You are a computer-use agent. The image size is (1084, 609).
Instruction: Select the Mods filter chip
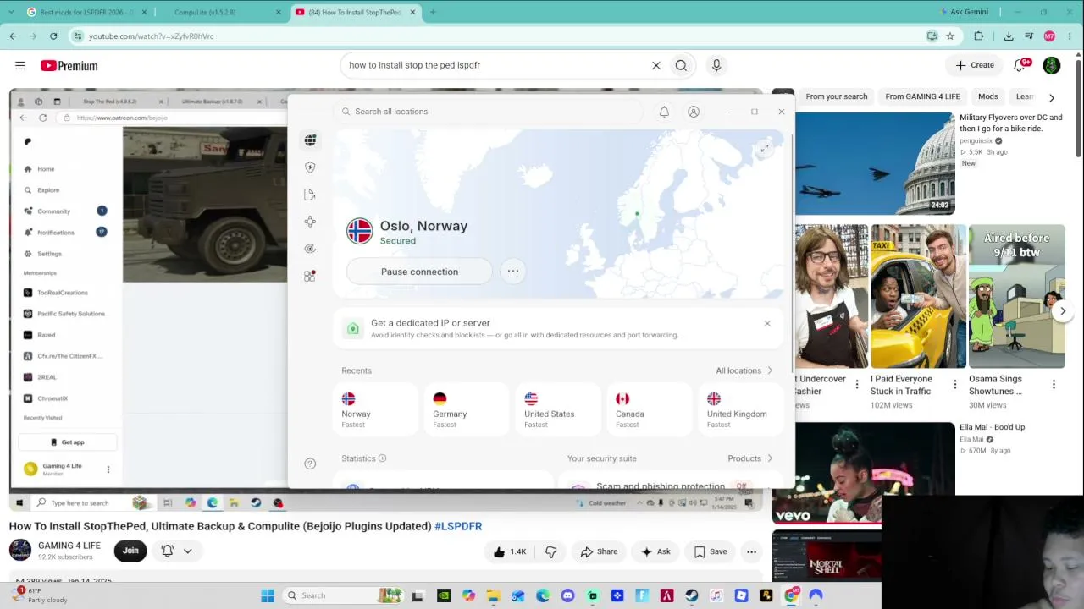987,96
